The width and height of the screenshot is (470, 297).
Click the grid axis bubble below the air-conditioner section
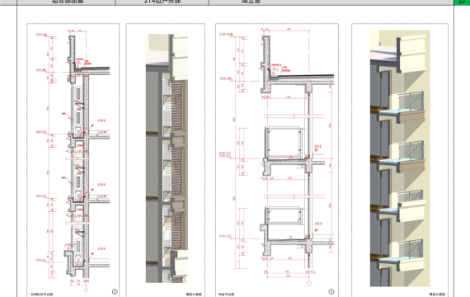(87, 290)
